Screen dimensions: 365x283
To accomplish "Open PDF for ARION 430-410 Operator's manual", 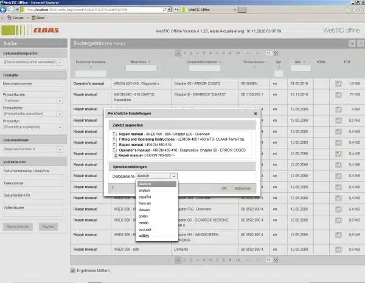I will tap(338, 83).
